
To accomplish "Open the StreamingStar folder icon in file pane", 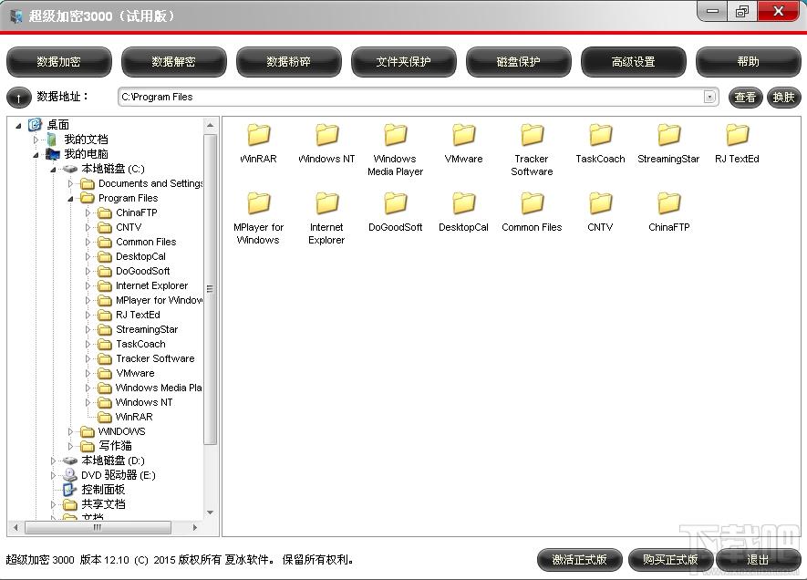I will coord(669,135).
